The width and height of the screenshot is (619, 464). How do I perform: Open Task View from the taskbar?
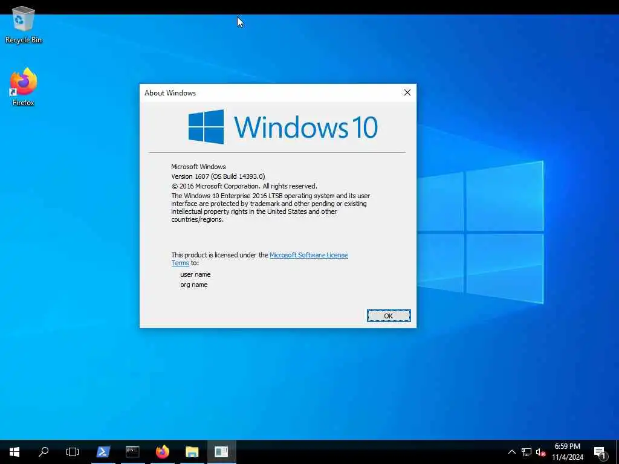[x=73, y=452]
